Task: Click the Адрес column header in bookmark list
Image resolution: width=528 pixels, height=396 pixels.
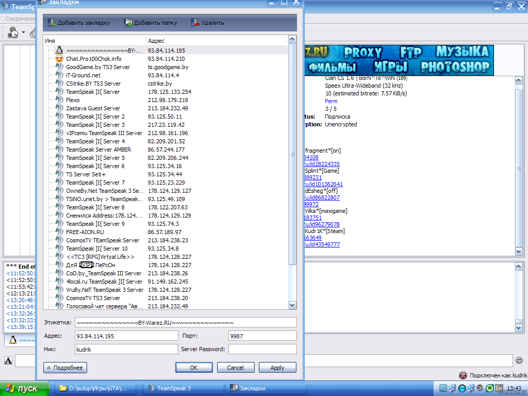Action: [217, 41]
